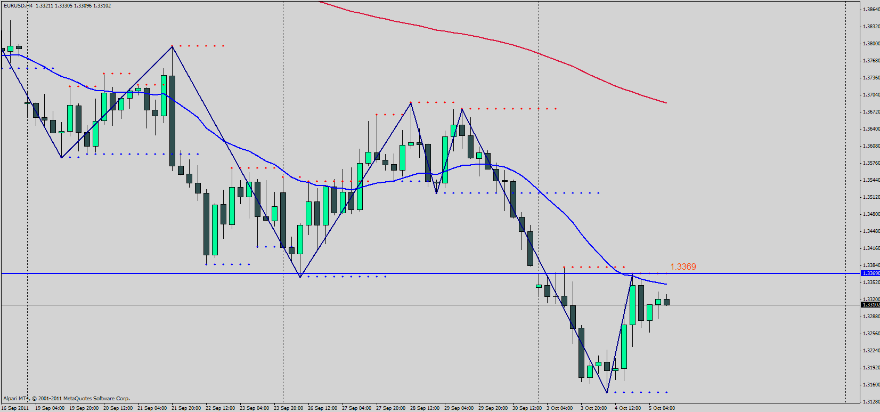Click time axis label 19 Sep 04:00
880x412 pixels.
pos(50,408)
